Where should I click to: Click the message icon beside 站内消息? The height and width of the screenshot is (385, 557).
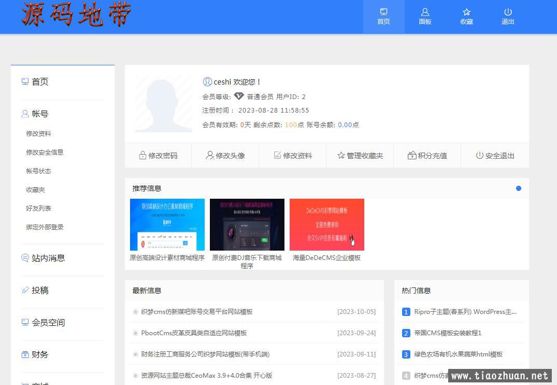click(x=24, y=258)
